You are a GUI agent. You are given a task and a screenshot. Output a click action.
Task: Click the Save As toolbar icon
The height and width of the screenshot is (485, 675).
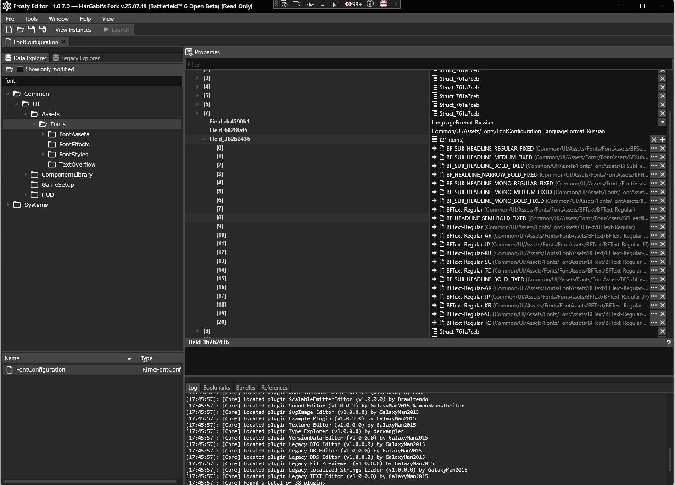click(42, 29)
